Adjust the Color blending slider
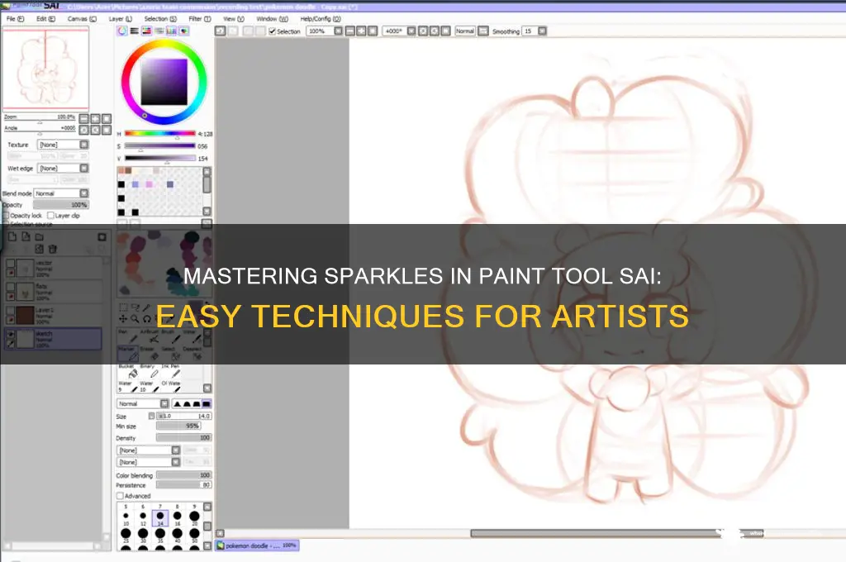 [x=183, y=475]
